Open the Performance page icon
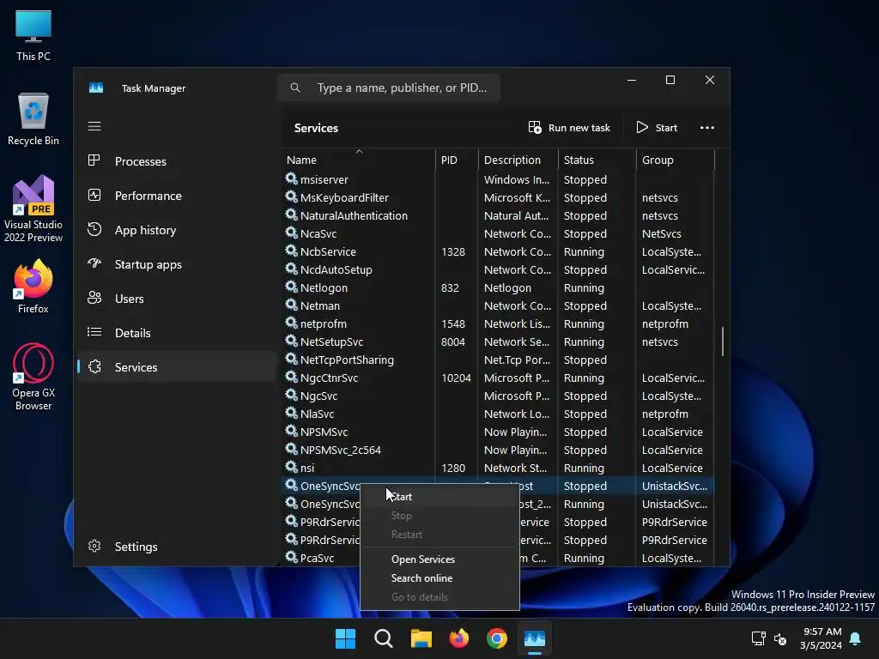The image size is (879, 659). tap(94, 195)
